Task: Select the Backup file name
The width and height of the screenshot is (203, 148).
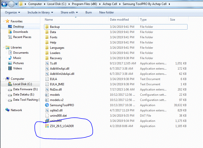Action: click(x=55, y=27)
